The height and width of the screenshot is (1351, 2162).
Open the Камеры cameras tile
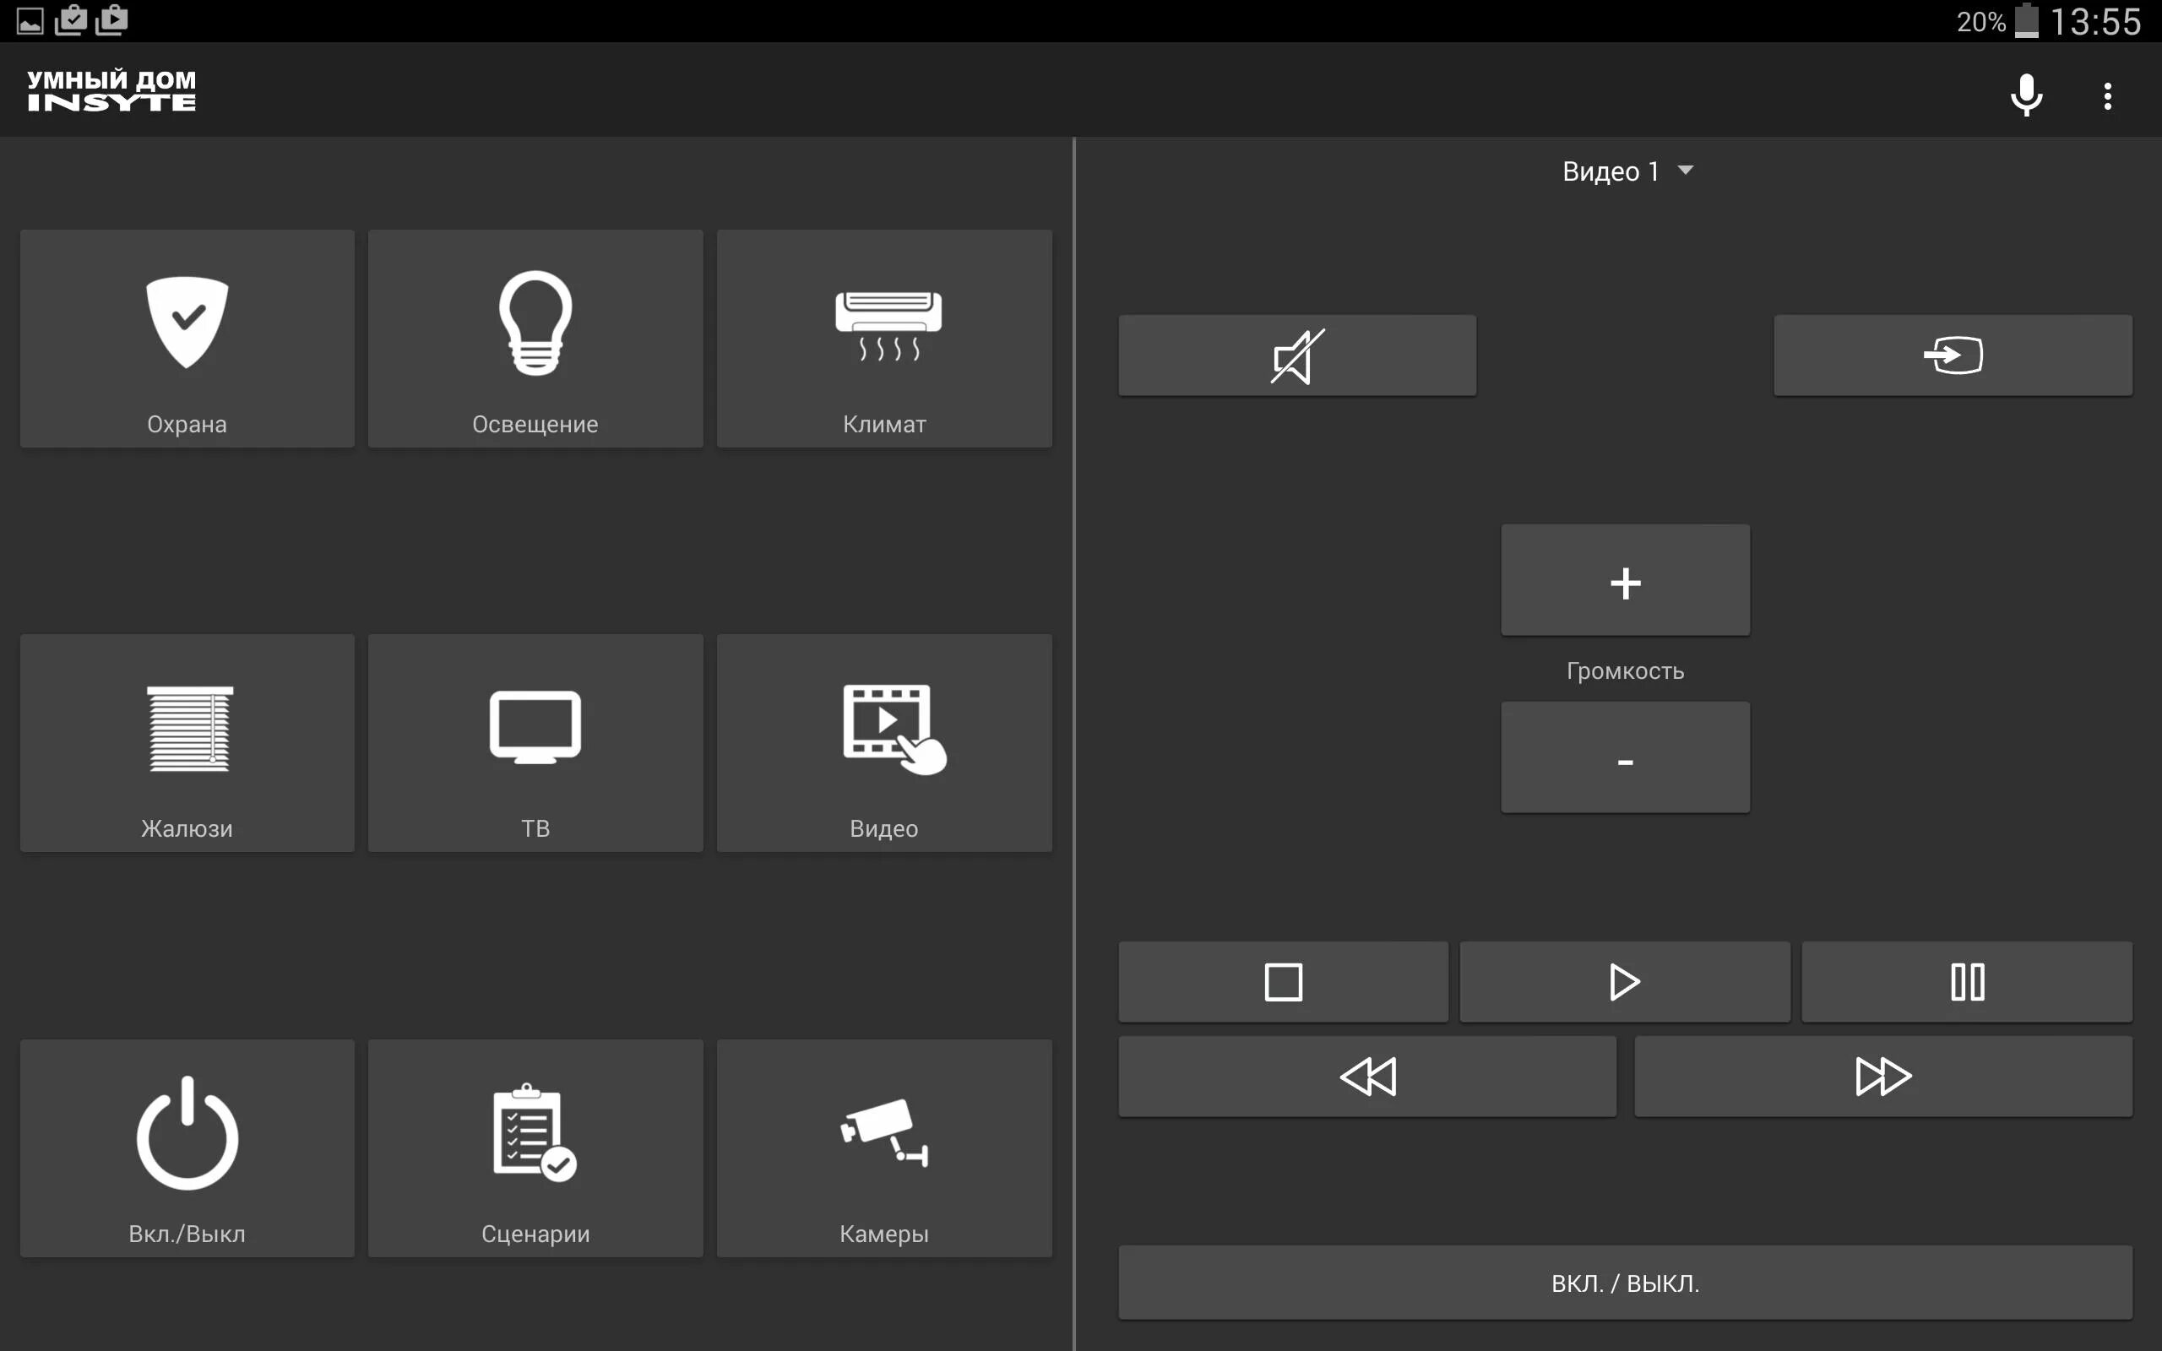coord(883,1148)
